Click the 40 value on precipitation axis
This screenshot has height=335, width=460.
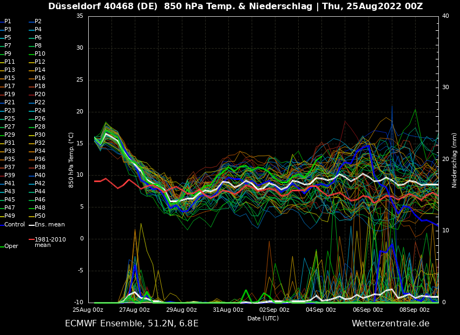[445, 16]
